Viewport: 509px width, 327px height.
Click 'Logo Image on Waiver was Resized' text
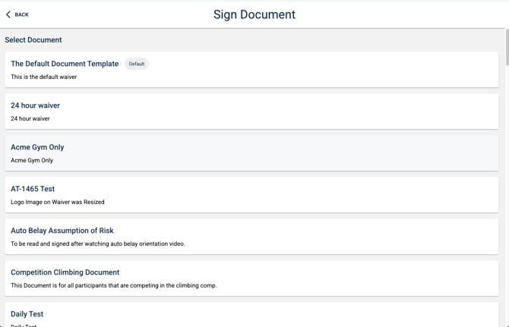[x=58, y=202]
